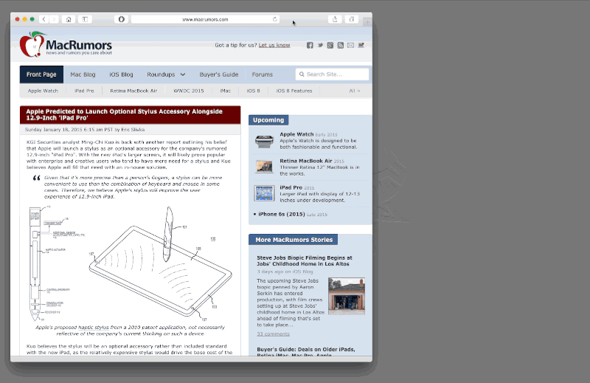The height and width of the screenshot is (383, 590).
Task: Open the 33 comments link
Action: [273, 334]
